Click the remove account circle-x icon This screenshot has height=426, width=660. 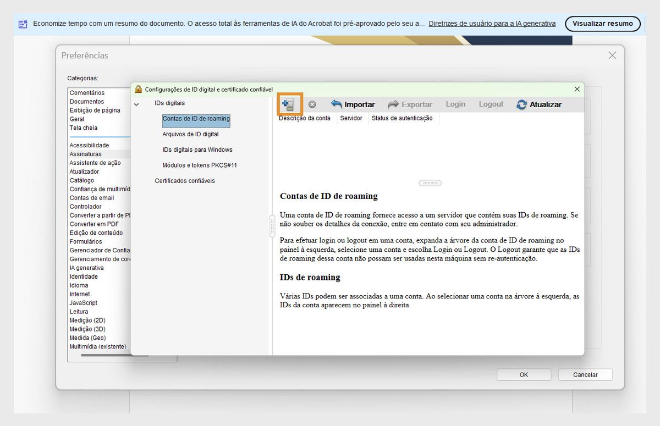[x=312, y=104]
